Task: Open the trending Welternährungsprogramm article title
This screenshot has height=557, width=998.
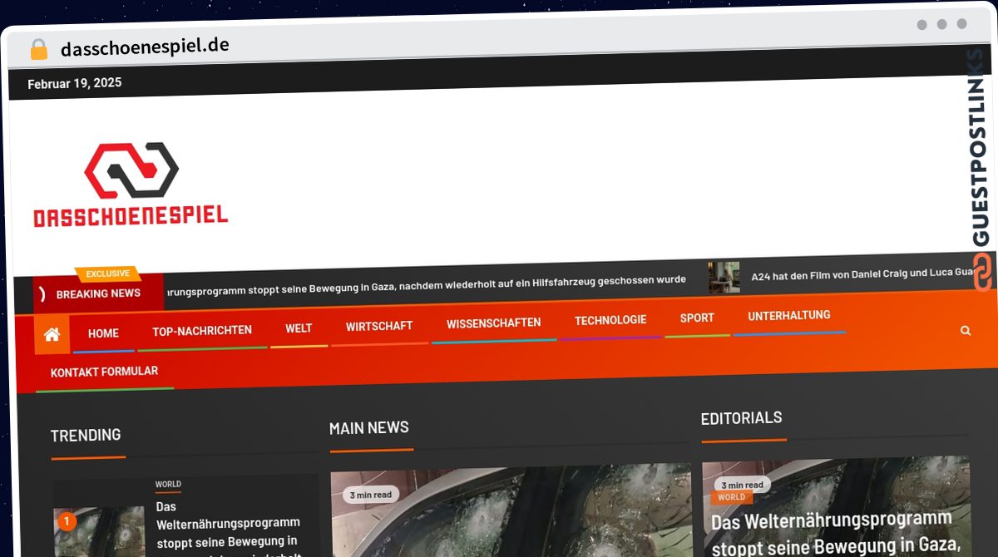Action: pyautogui.click(x=228, y=530)
